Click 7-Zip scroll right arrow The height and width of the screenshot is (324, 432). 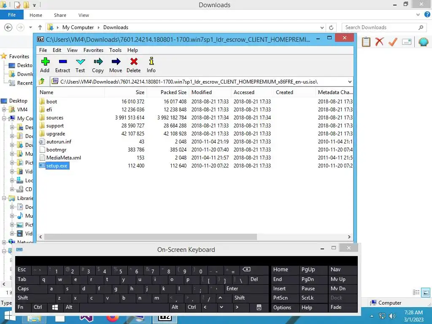pyautogui.click(x=349, y=237)
